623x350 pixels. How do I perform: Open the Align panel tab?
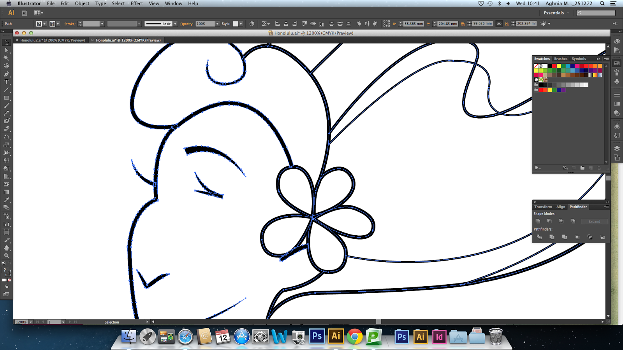[561, 207]
